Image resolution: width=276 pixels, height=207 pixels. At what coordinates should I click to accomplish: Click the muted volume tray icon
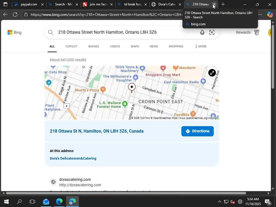point(233,202)
